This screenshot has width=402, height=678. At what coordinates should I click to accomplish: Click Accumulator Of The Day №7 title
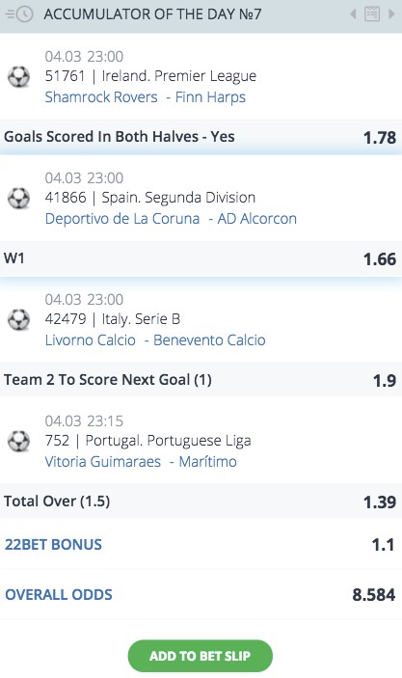[x=152, y=14]
